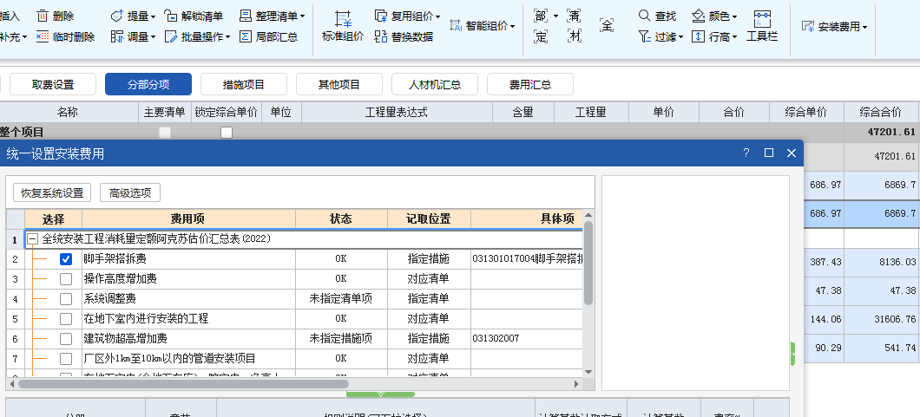Click the 记取位置 cell for 系统调整费
The image size is (920, 417).
point(428,299)
